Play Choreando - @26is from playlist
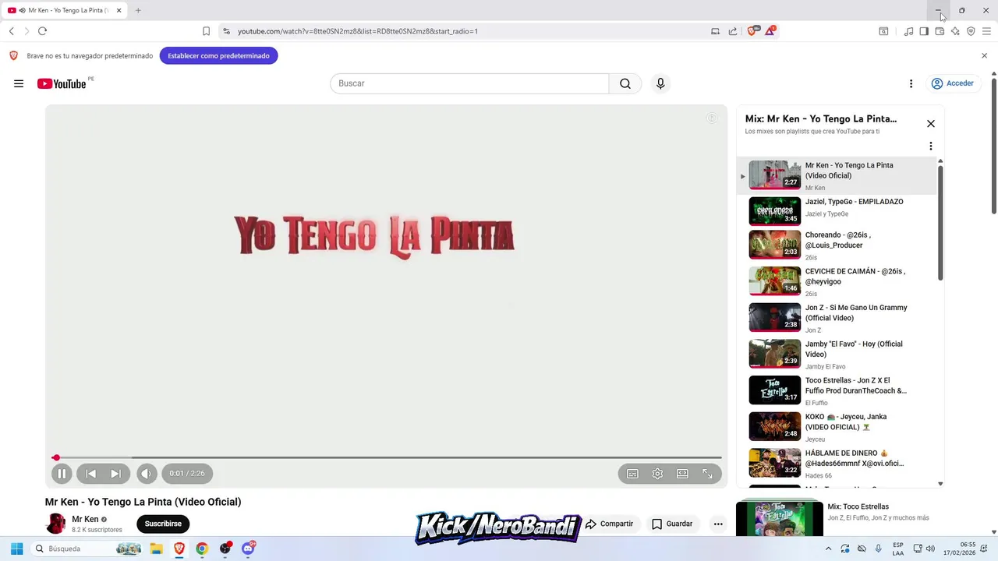 [x=837, y=245]
